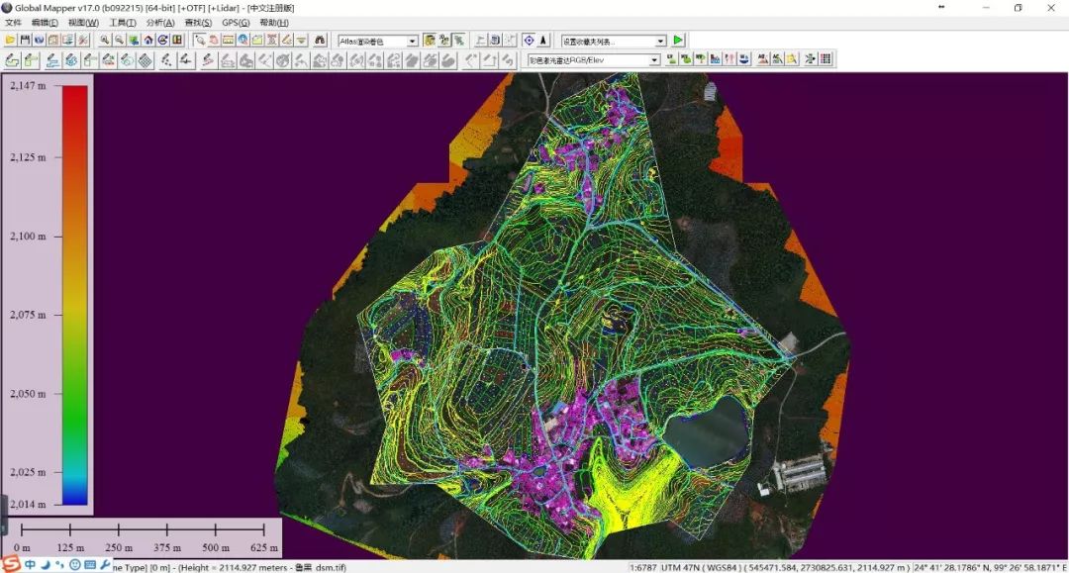Click the Save Workspace floppy disk icon
The image size is (1069, 573).
(x=25, y=41)
